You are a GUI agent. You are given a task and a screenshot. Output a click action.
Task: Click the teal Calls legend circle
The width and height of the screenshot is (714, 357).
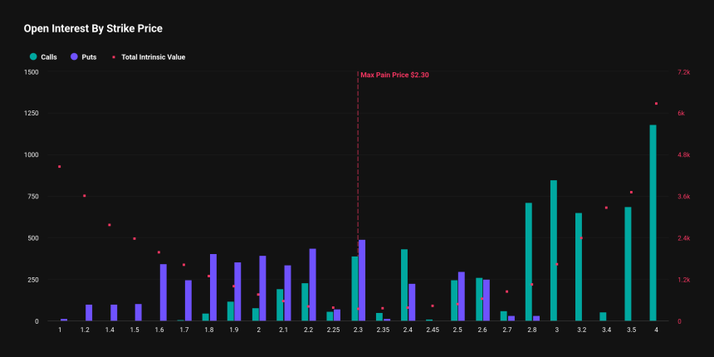[x=33, y=57]
